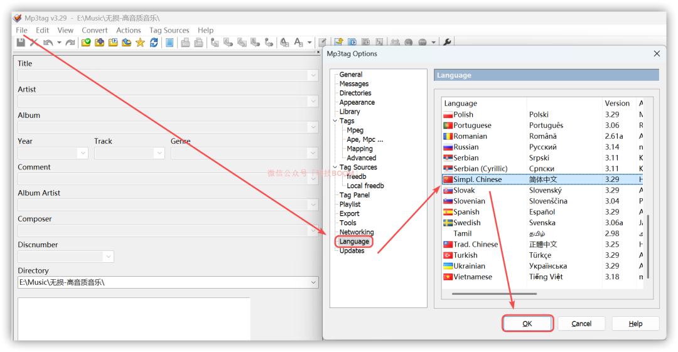
Task: Select Networking in options tree
Action: pyautogui.click(x=357, y=232)
